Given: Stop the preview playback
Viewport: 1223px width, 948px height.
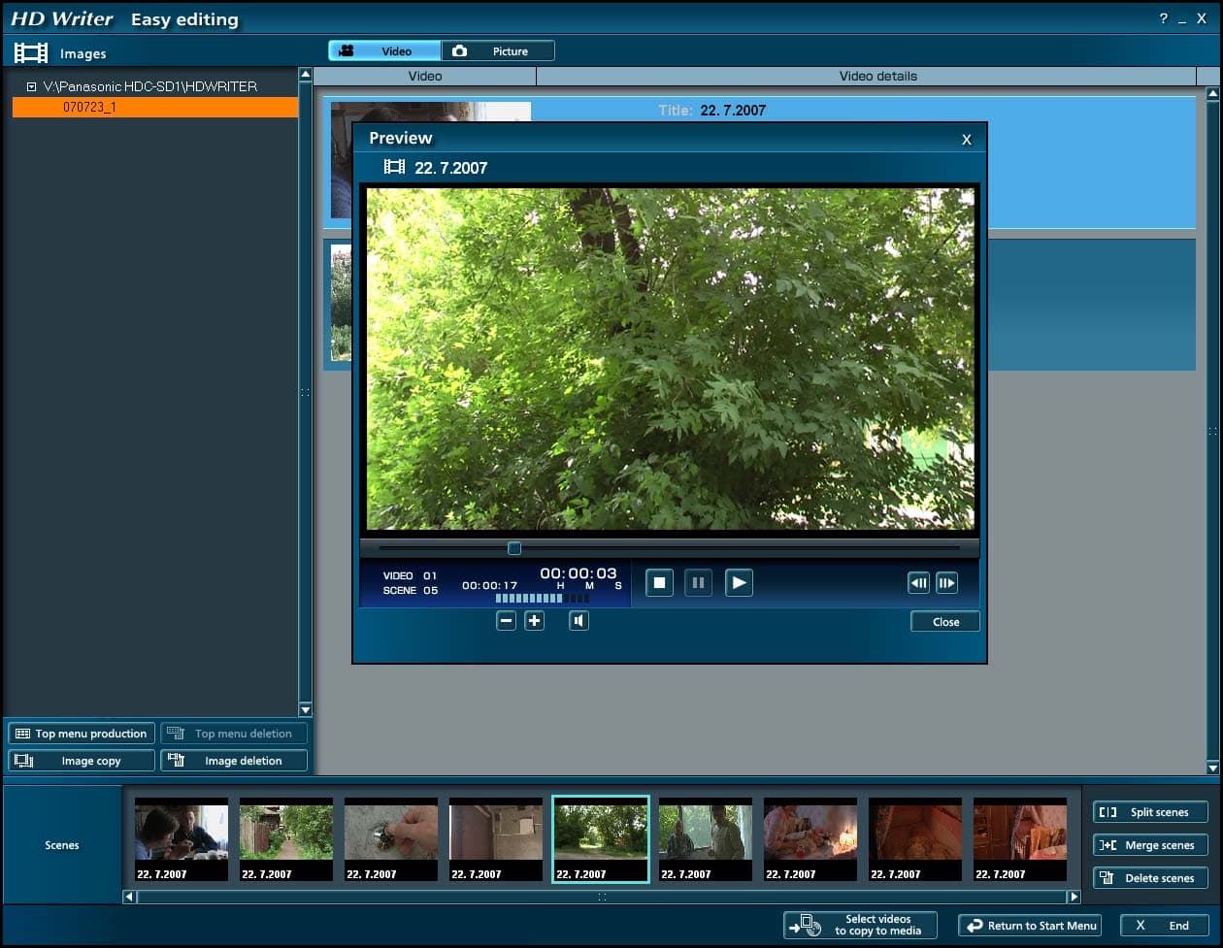Looking at the screenshot, I should click(x=659, y=582).
